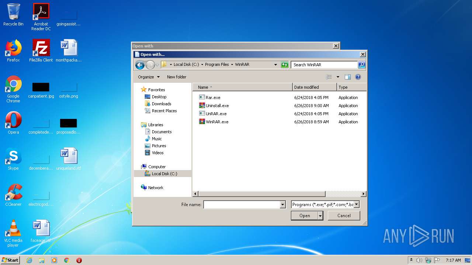Open Internet Explorer from taskbar
The width and height of the screenshot is (472, 265).
tap(29, 260)
